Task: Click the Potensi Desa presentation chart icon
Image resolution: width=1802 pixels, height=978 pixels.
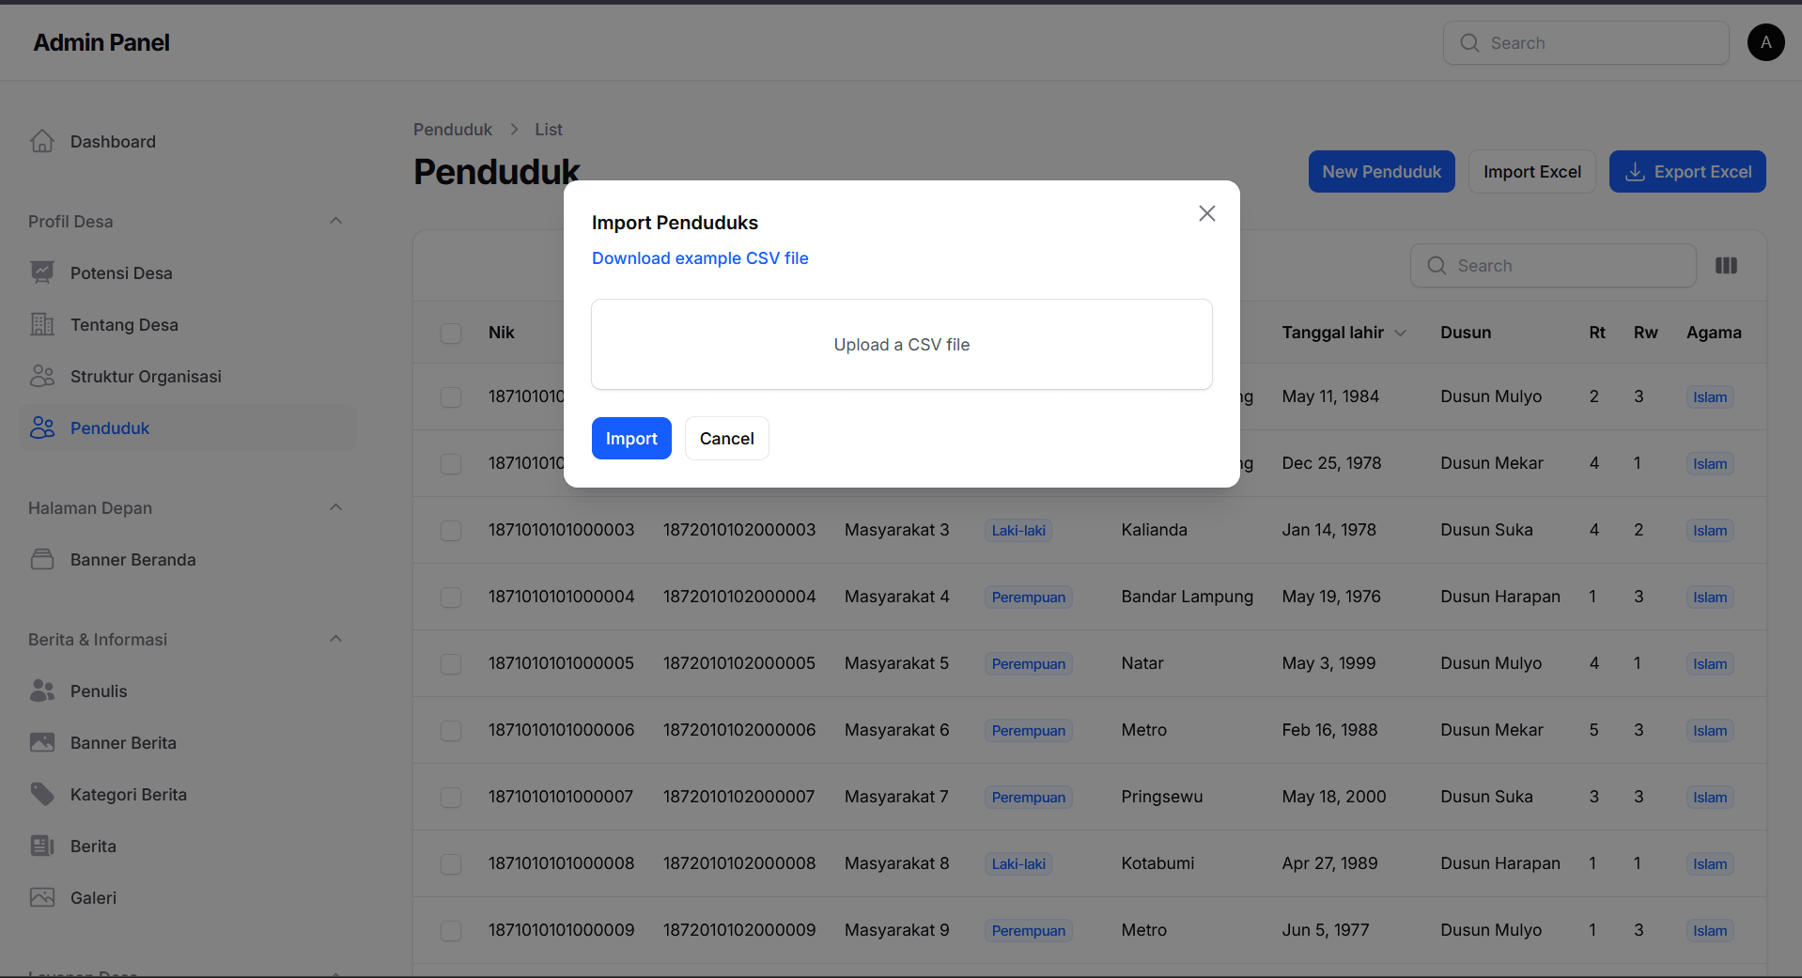Action: [x=42, y=272]
